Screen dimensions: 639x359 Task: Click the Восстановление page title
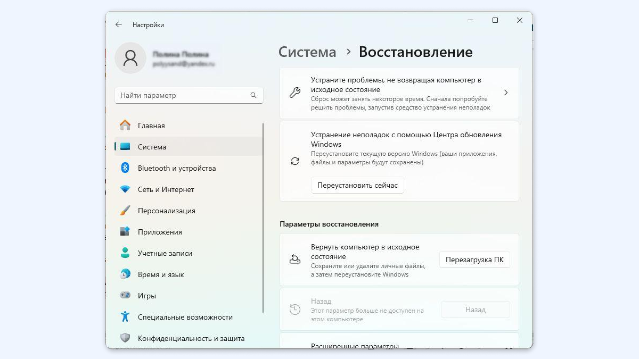click(x=415, y=52)
